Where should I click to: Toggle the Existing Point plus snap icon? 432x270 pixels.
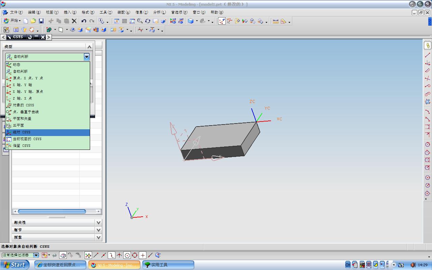(x=142, y=255)
